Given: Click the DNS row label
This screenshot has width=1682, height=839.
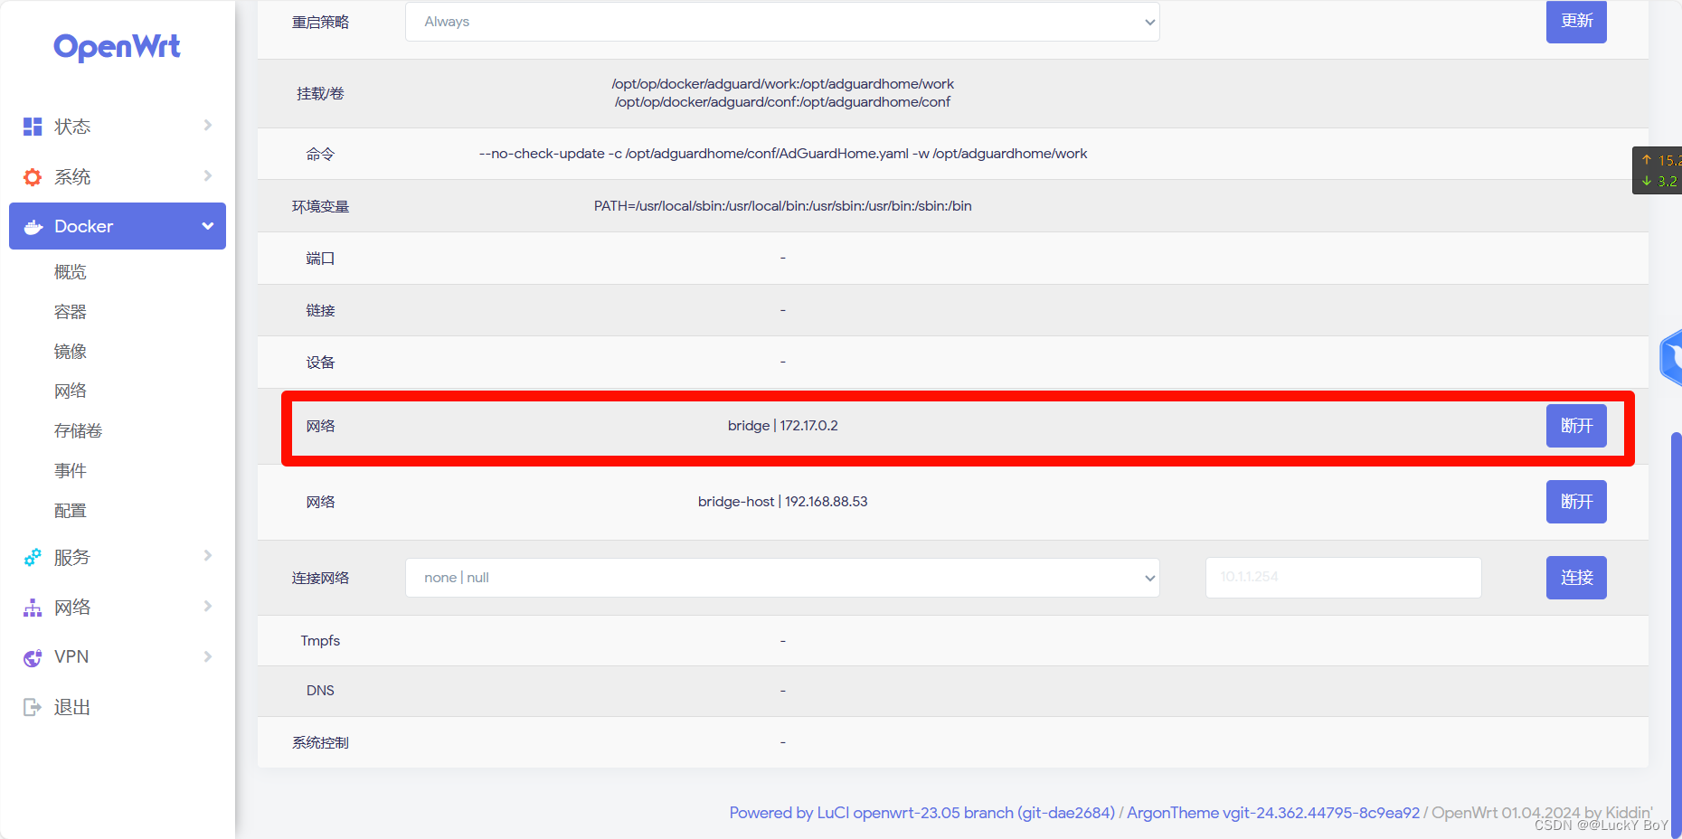Looking at the screenshot, I should click(x=320, y=691).
